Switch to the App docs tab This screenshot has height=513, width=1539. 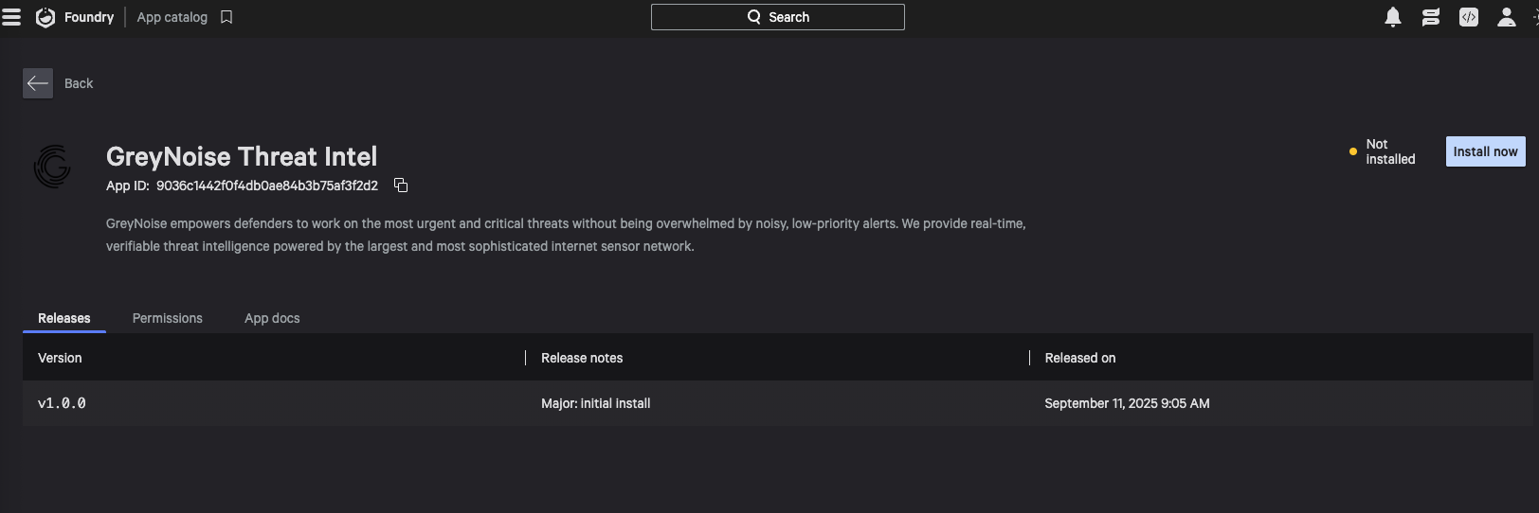(x=272, y=318)
